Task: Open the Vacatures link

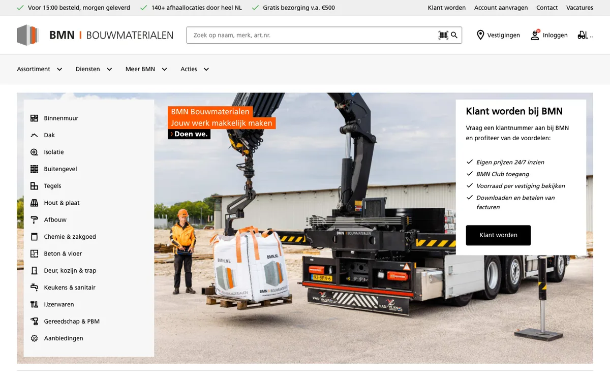Action: [579, 8]
